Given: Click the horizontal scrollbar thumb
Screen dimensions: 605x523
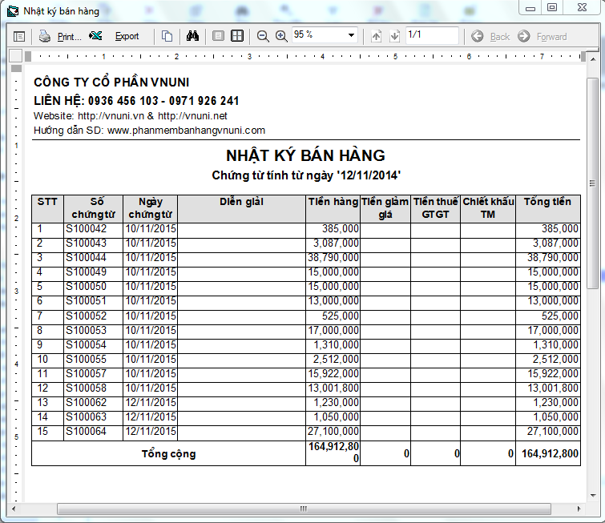Looking at the screenshot, I should pyautogui.click(x=303, y=509).
